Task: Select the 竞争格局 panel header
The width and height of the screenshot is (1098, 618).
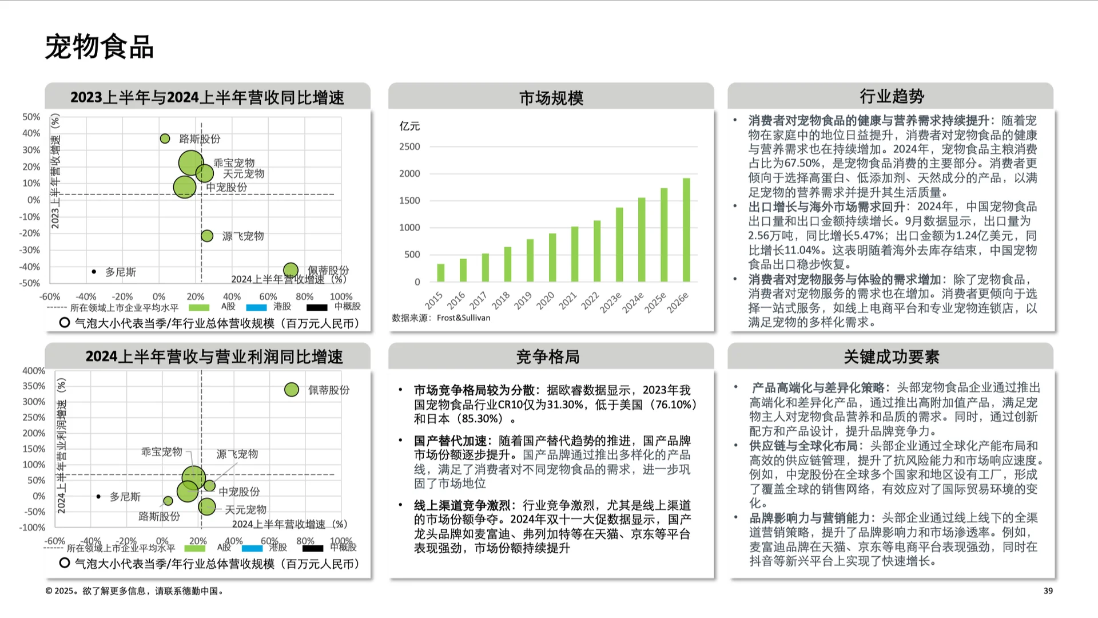Action: click(x=551, y=356)
